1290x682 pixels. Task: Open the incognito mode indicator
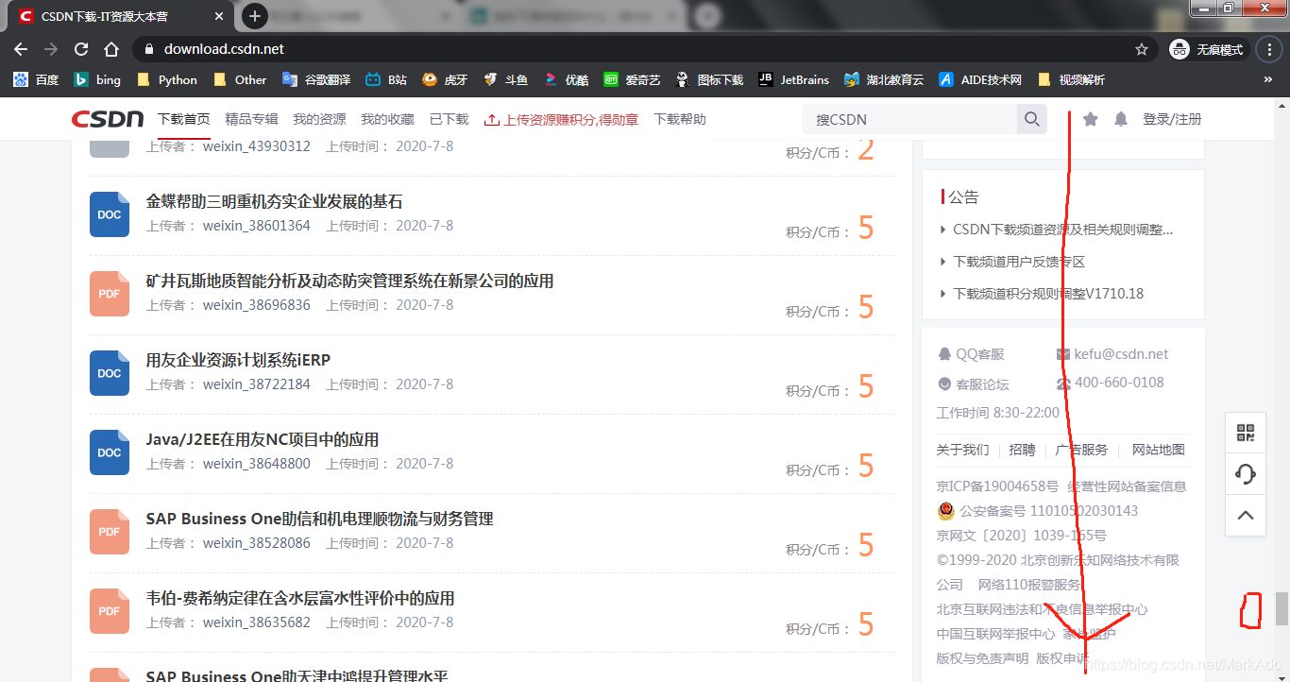click(1209, 49)
